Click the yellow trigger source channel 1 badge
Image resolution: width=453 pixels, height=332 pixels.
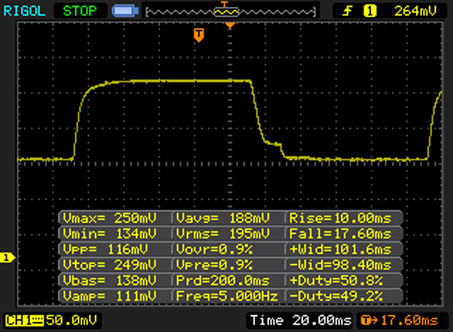(x=370, y=11)
